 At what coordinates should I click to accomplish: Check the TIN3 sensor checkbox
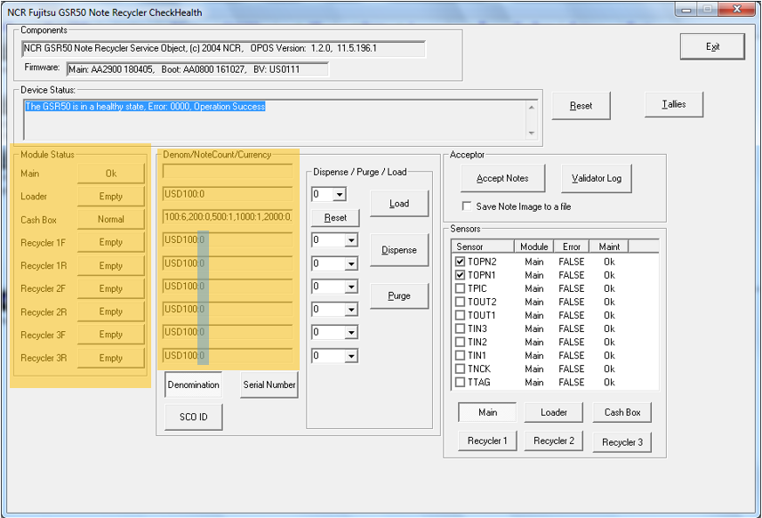coord(460,328)
